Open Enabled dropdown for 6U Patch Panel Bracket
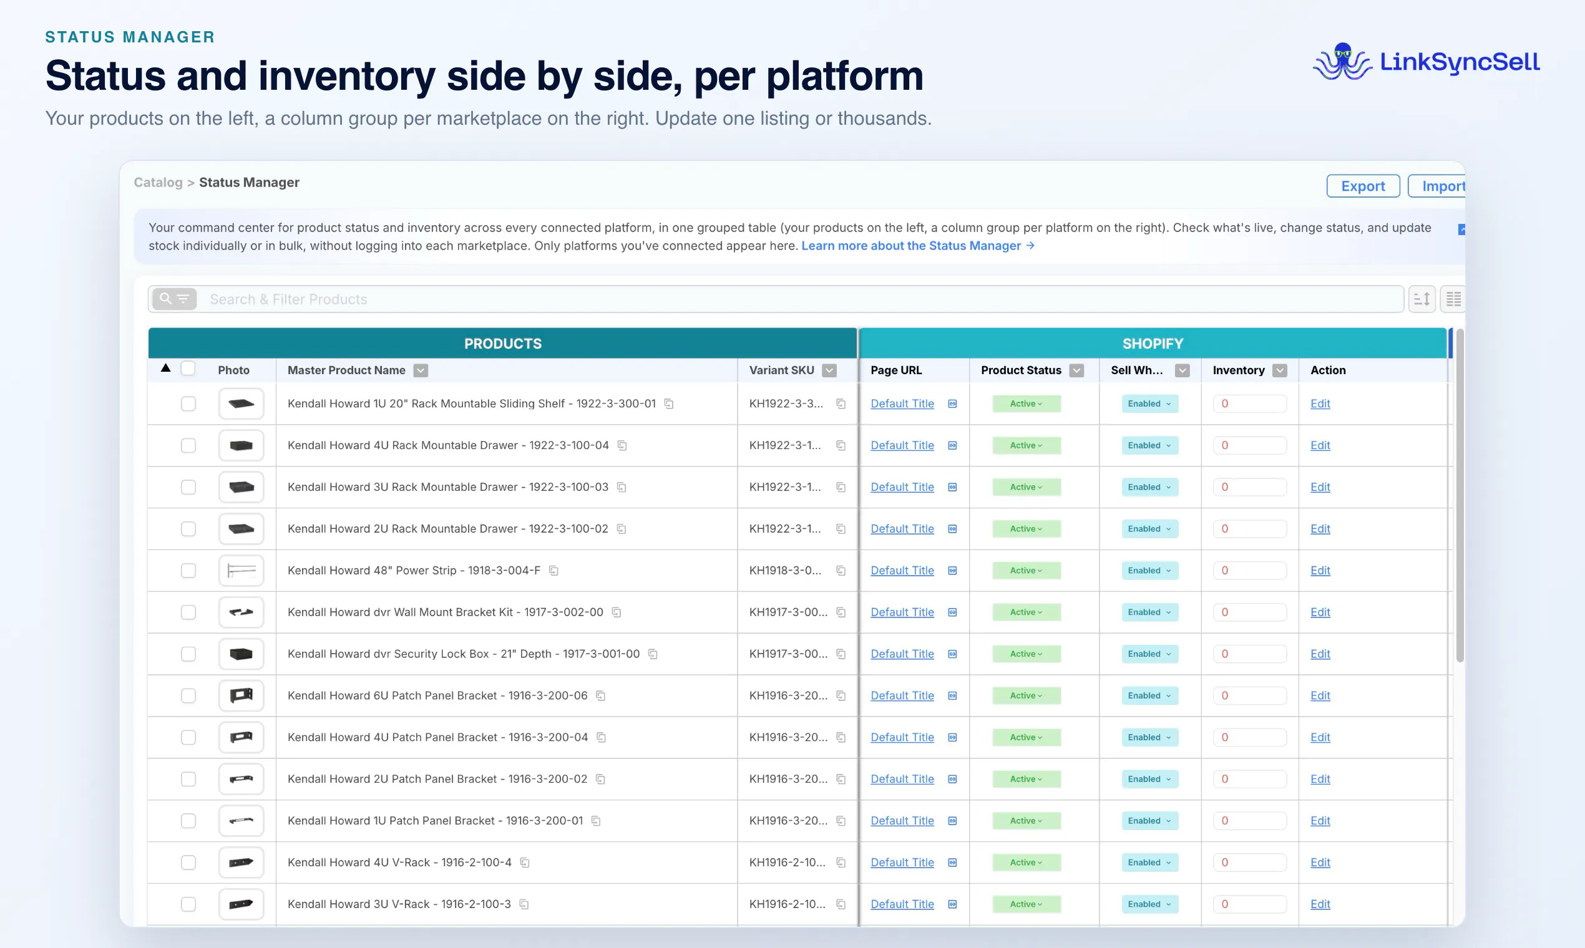 click(1150, 695)
